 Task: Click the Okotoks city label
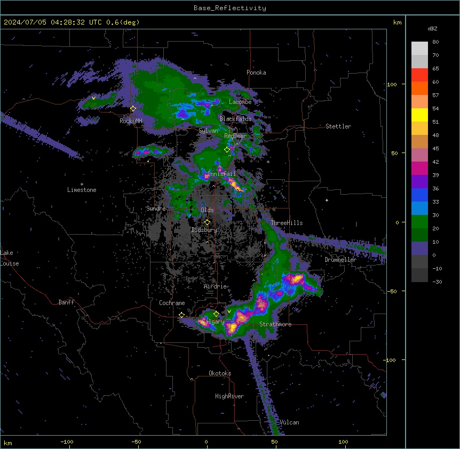coord(220,373)
